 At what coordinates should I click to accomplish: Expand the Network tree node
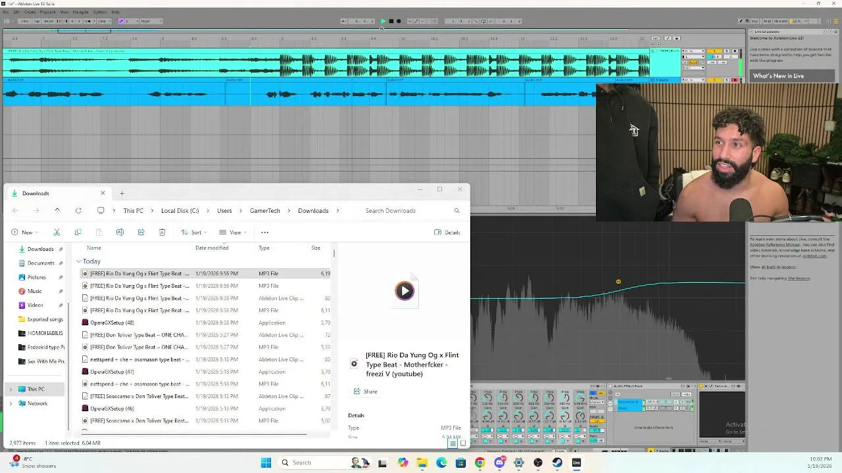point(10,403)
